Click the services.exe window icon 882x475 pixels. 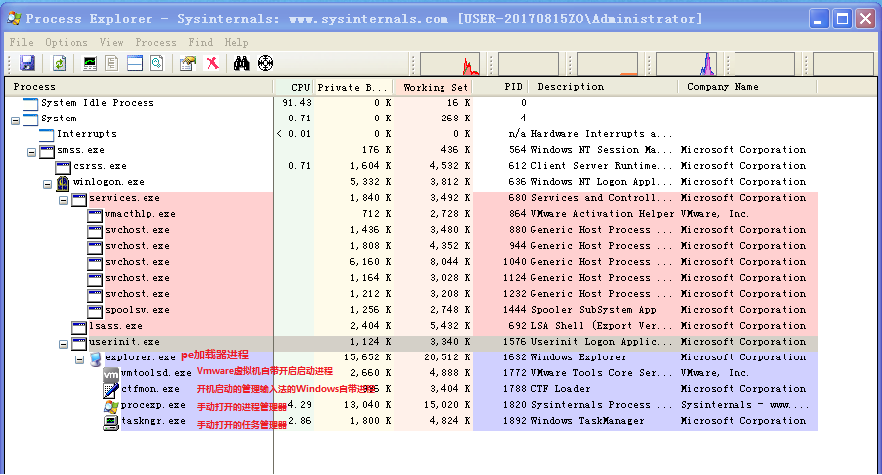78,199
